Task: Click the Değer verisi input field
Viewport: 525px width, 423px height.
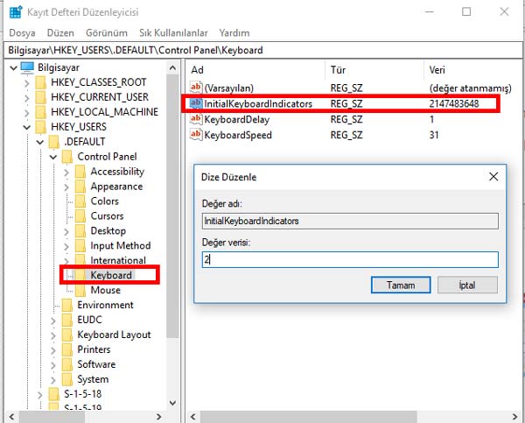Action: tap(350, 260)
